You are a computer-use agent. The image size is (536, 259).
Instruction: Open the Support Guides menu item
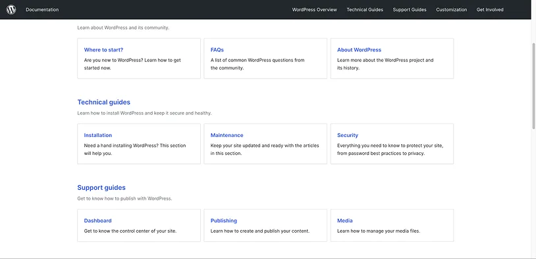[x=410, y=10]
